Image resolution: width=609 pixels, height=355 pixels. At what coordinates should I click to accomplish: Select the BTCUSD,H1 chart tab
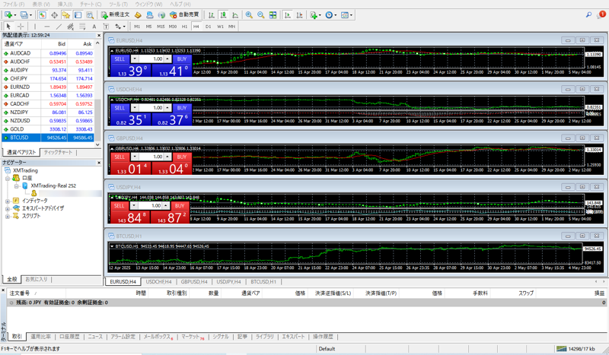pyautogui.click(x=263, y=282)
